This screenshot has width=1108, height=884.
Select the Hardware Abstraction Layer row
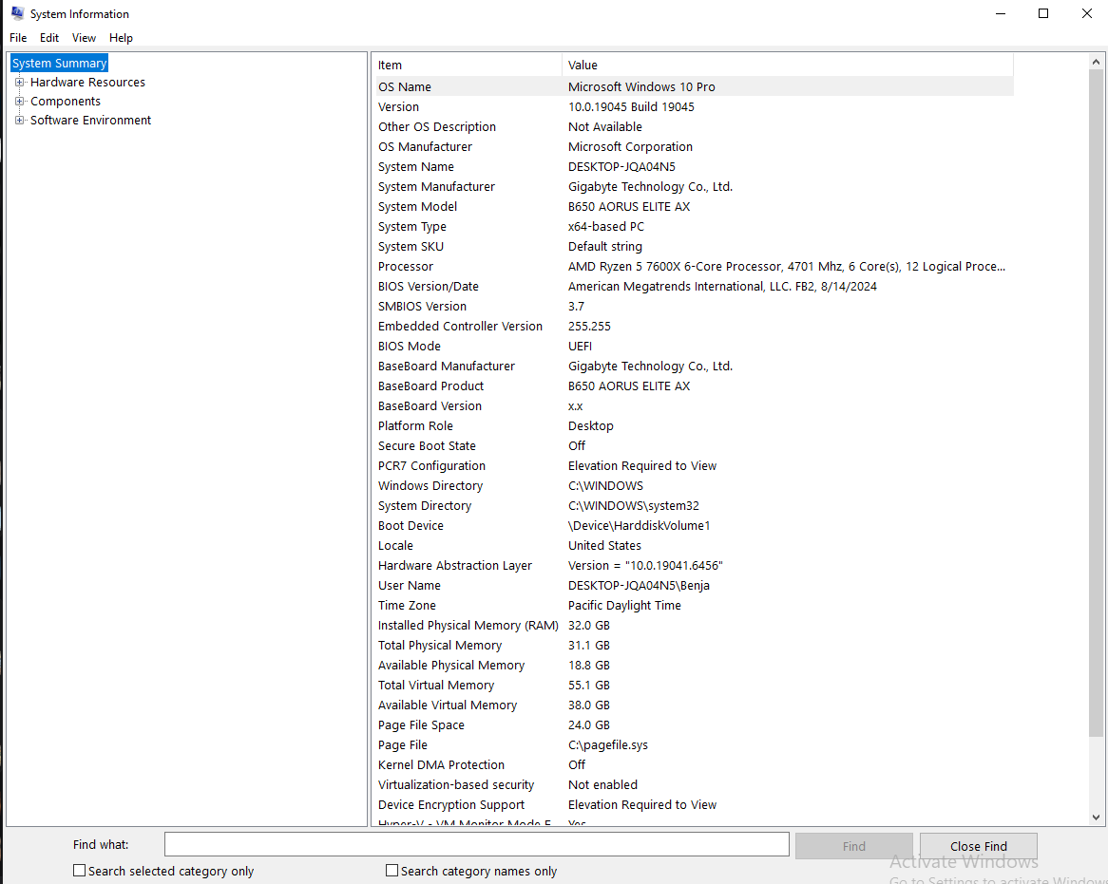(x=693, y=566)
